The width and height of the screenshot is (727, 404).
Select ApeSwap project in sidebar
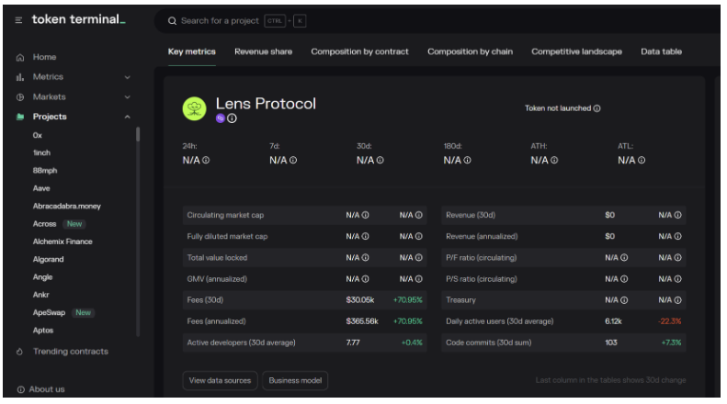point(49,313)
